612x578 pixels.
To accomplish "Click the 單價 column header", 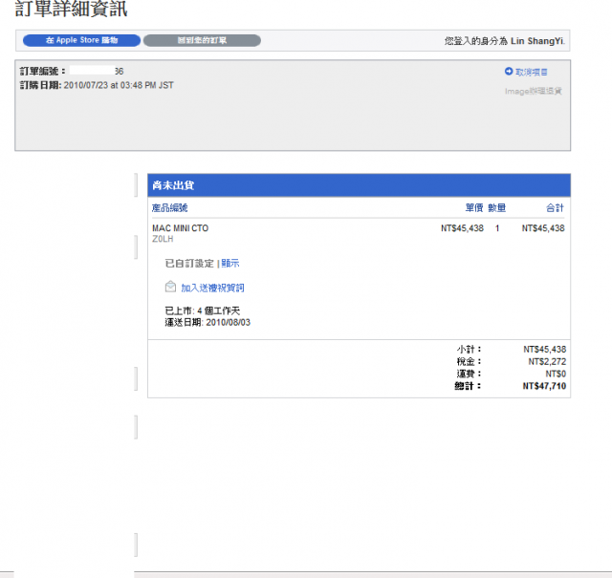I will [474, 208].
